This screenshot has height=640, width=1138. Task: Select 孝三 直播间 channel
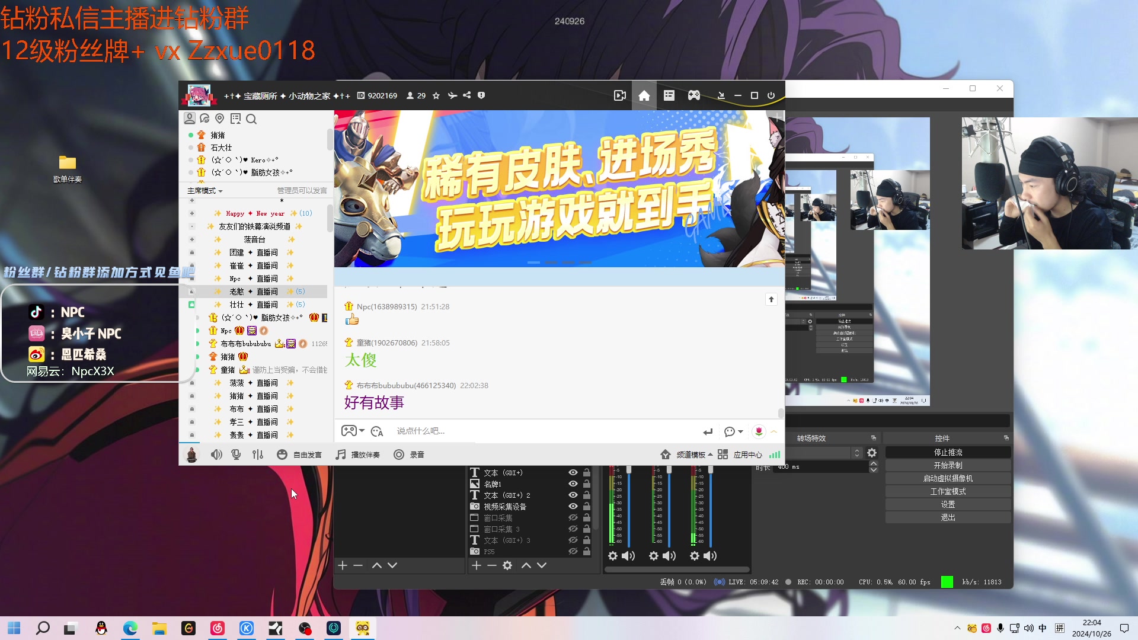pyautogui.click(x=254, y=422)
